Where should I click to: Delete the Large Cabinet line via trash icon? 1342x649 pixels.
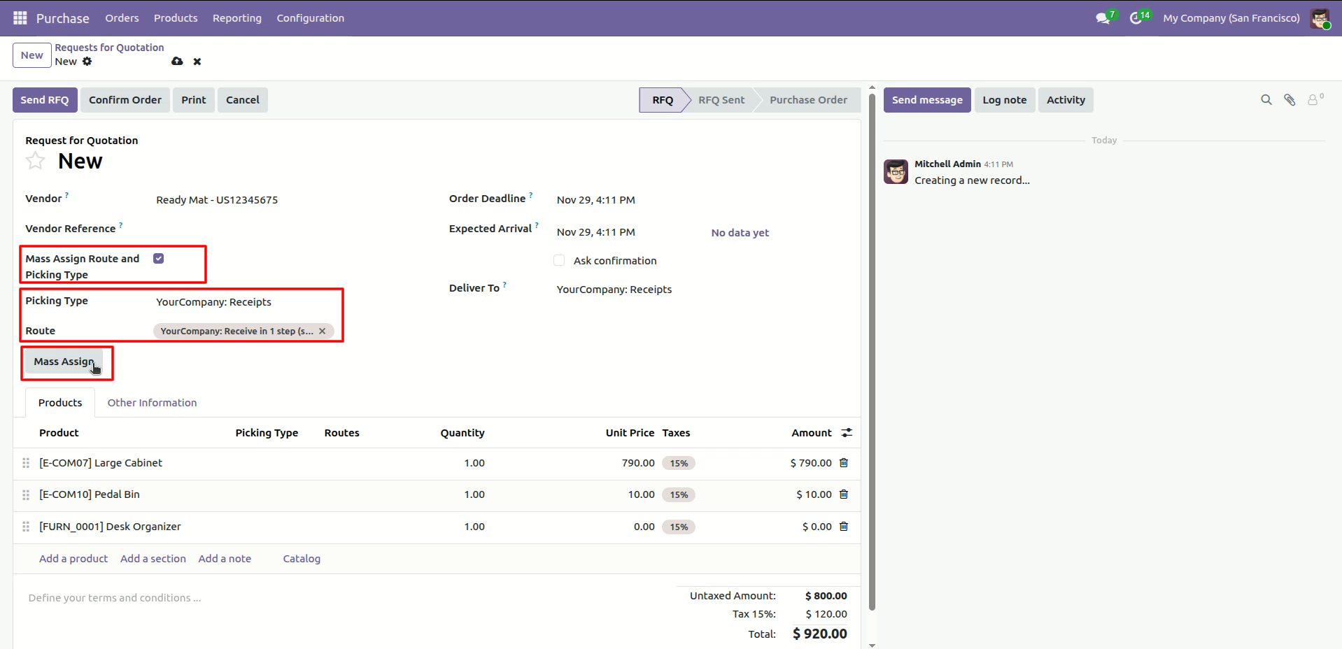844,463
